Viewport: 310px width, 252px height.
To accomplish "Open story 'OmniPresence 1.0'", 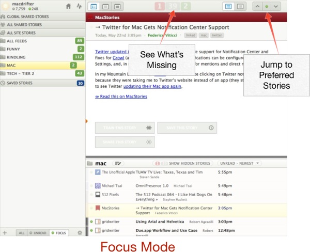I will (x=152, y=185).
